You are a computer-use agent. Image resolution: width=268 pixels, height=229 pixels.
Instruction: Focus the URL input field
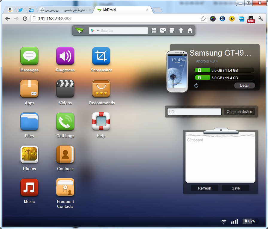(x=194, y=112)
